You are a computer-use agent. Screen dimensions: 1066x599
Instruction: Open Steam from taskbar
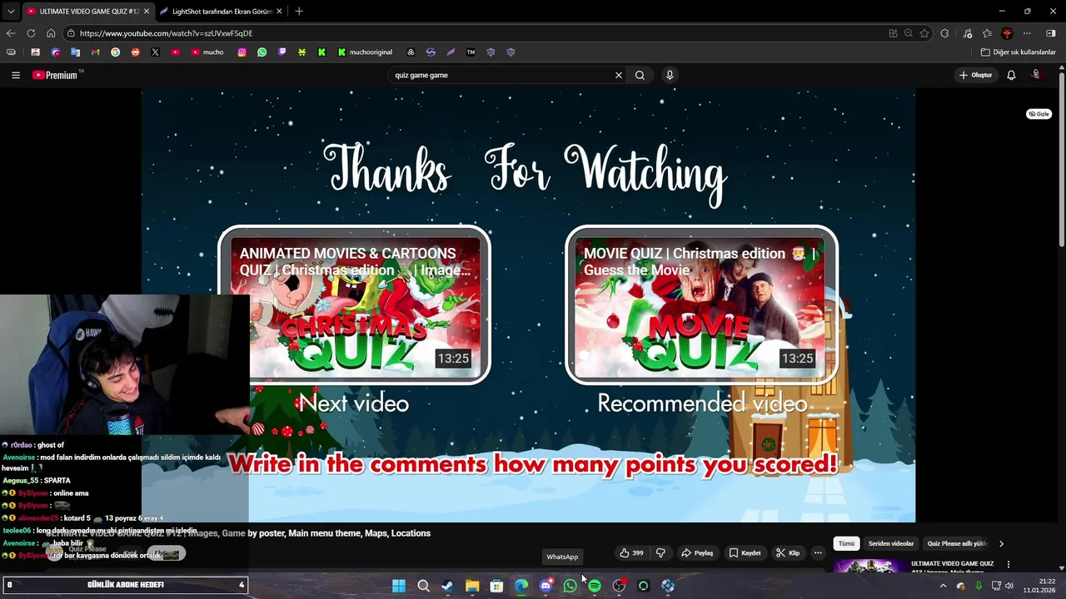[447, 586]
